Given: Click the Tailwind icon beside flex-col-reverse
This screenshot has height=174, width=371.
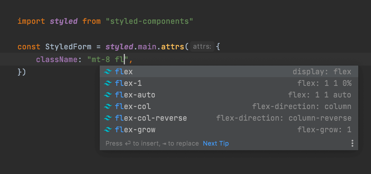Looking at the screenshot, I should [108, 118].
